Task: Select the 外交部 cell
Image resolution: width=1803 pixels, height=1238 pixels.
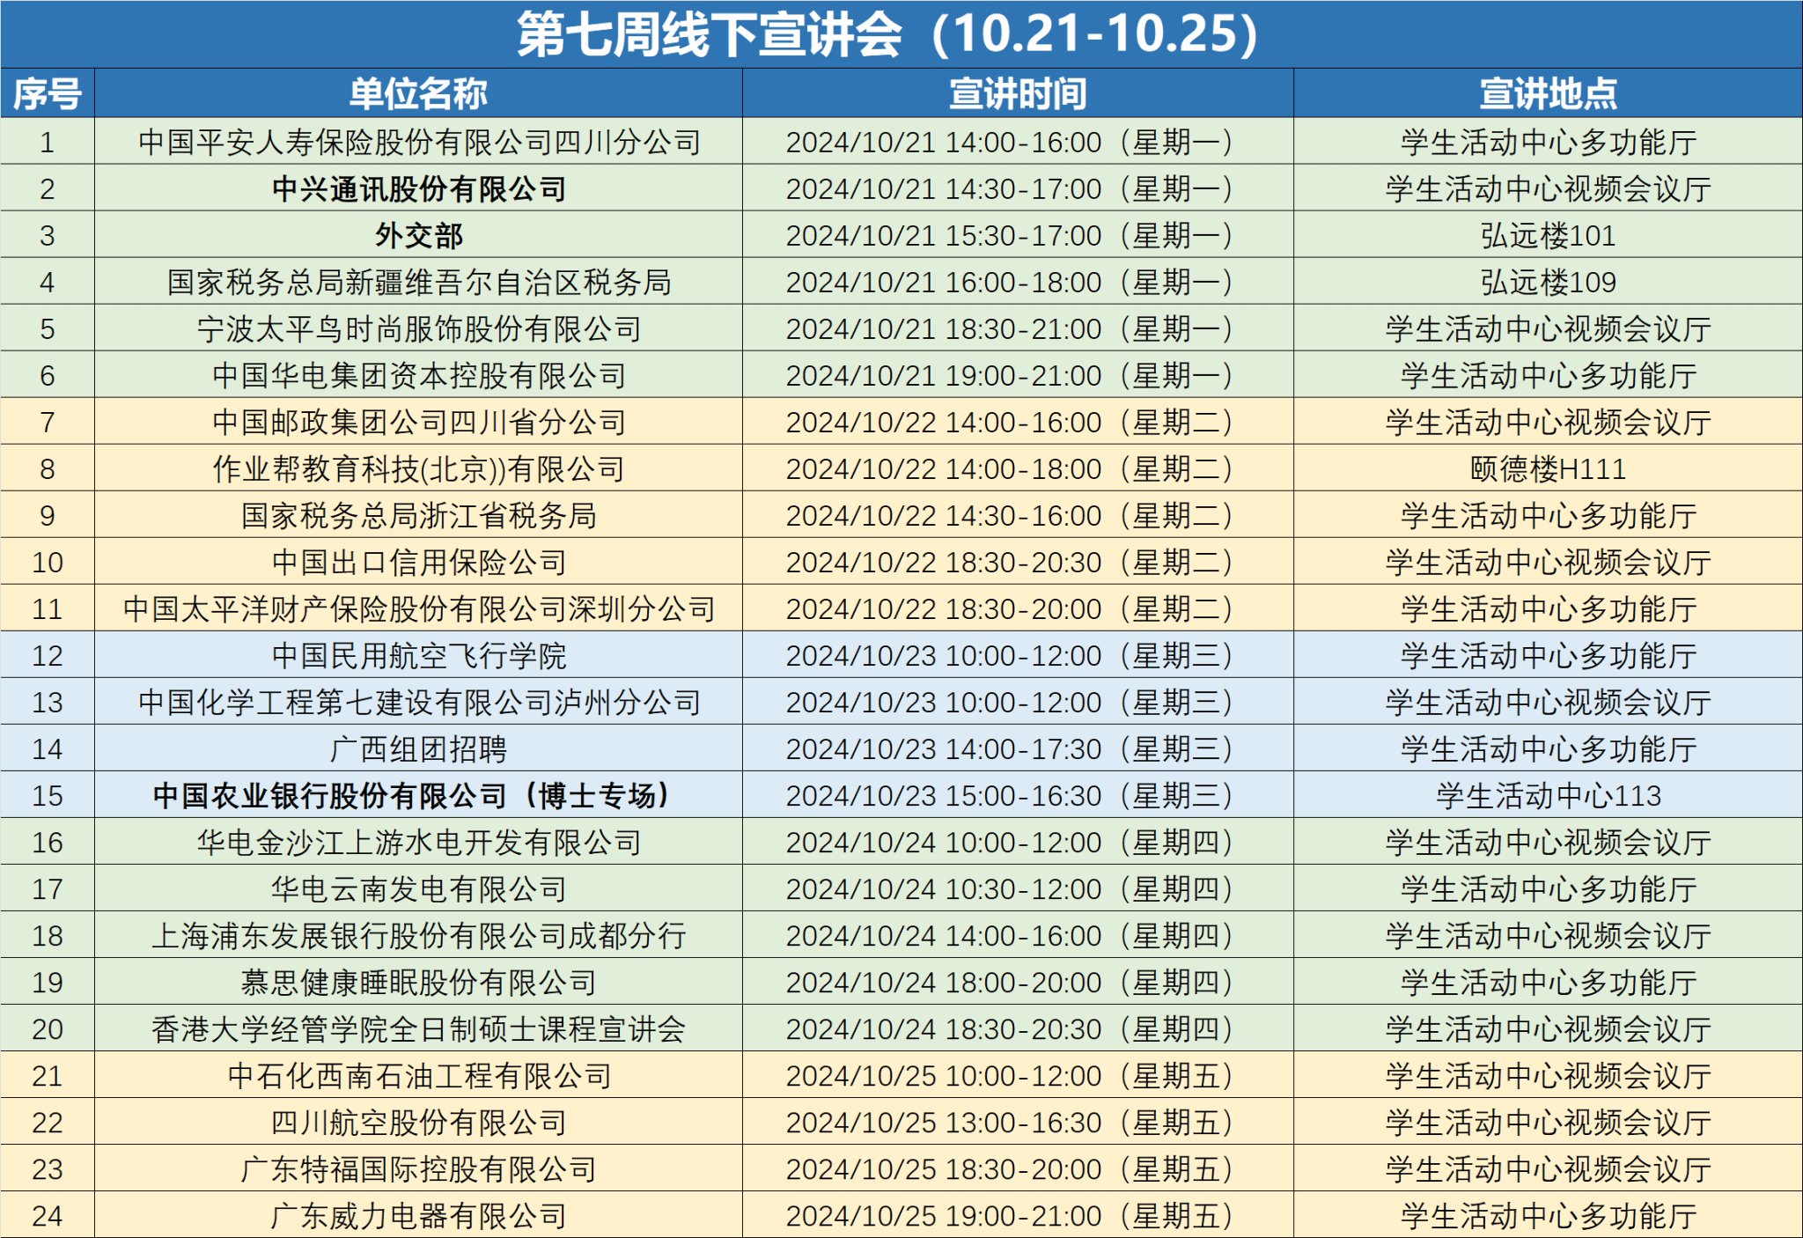Action: pyautogui.click(x=419, y=235)
